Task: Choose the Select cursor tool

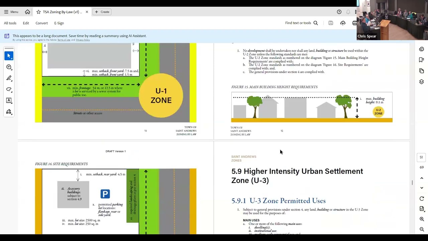Action: (9, 56)
